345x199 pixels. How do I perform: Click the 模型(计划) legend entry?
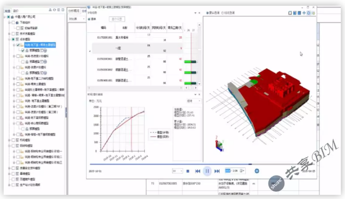coord(159,132)
